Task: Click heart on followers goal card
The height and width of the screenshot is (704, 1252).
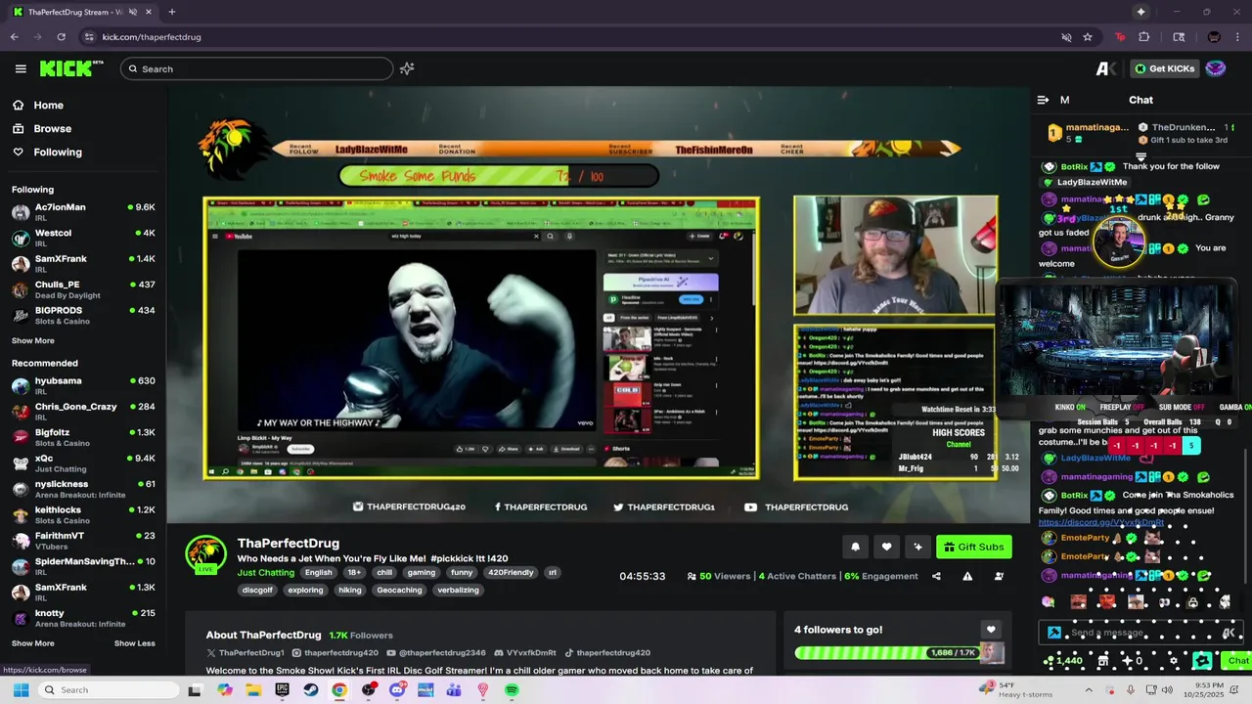Action: (x=991, y=630)
